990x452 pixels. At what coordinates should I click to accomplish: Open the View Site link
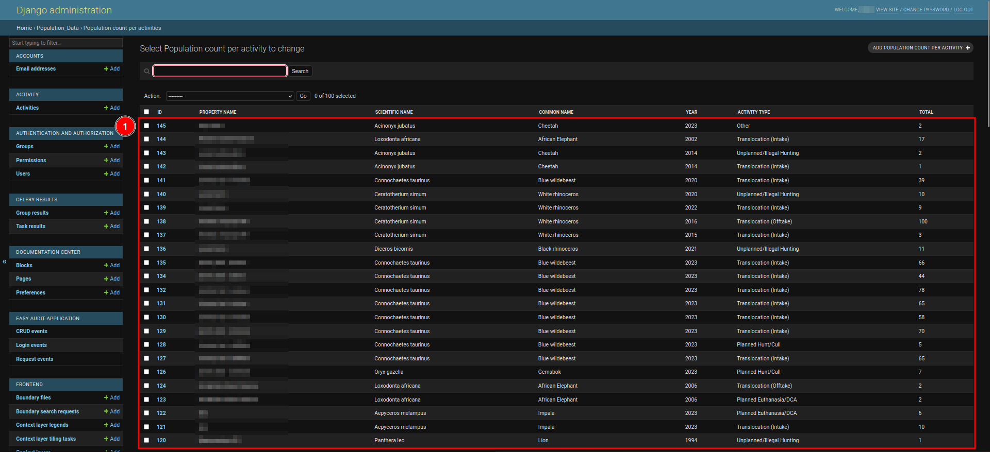(x=887, y=10)
